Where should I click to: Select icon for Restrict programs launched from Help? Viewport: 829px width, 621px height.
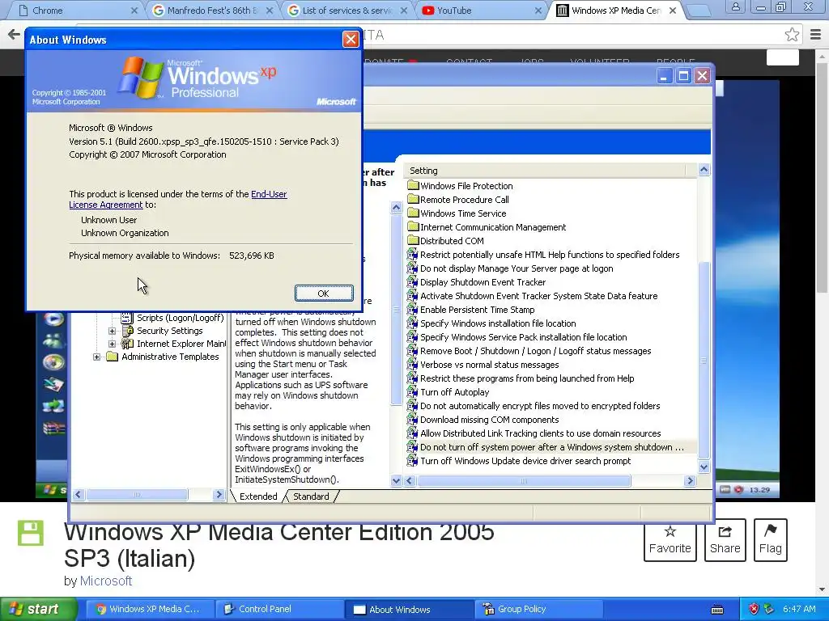pyautogui.click(x=412, y=378)
